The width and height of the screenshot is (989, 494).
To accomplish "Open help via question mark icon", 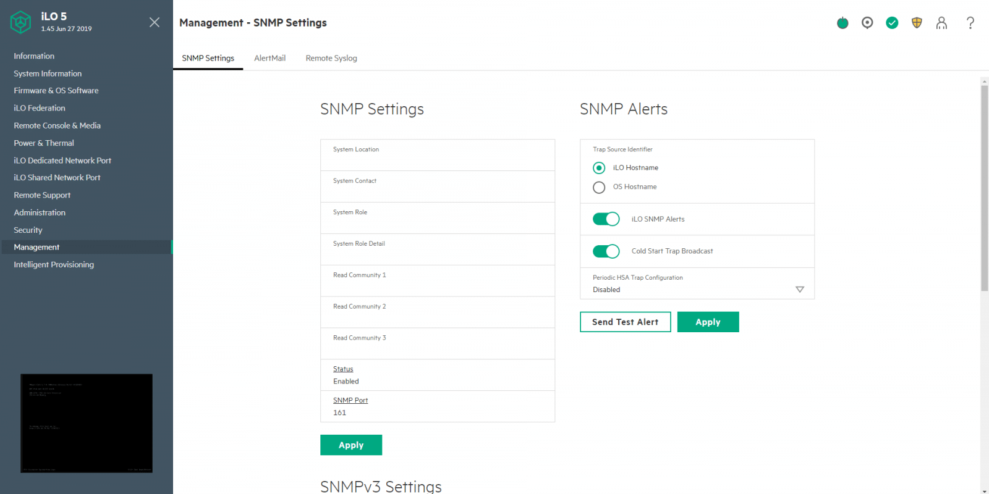I will click(970, 23).
